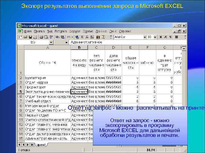This screenshot has width=205, height=153.
Task: Open the Вид menu
Action: click(50, 31)
